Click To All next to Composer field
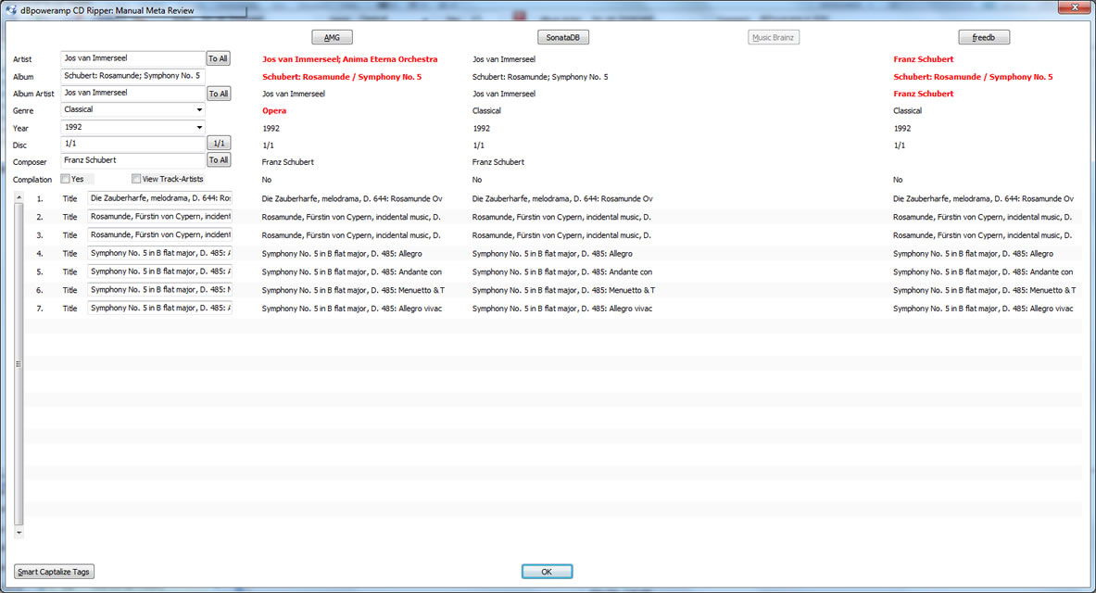1096x593 pixels. [x=218, y=160]
